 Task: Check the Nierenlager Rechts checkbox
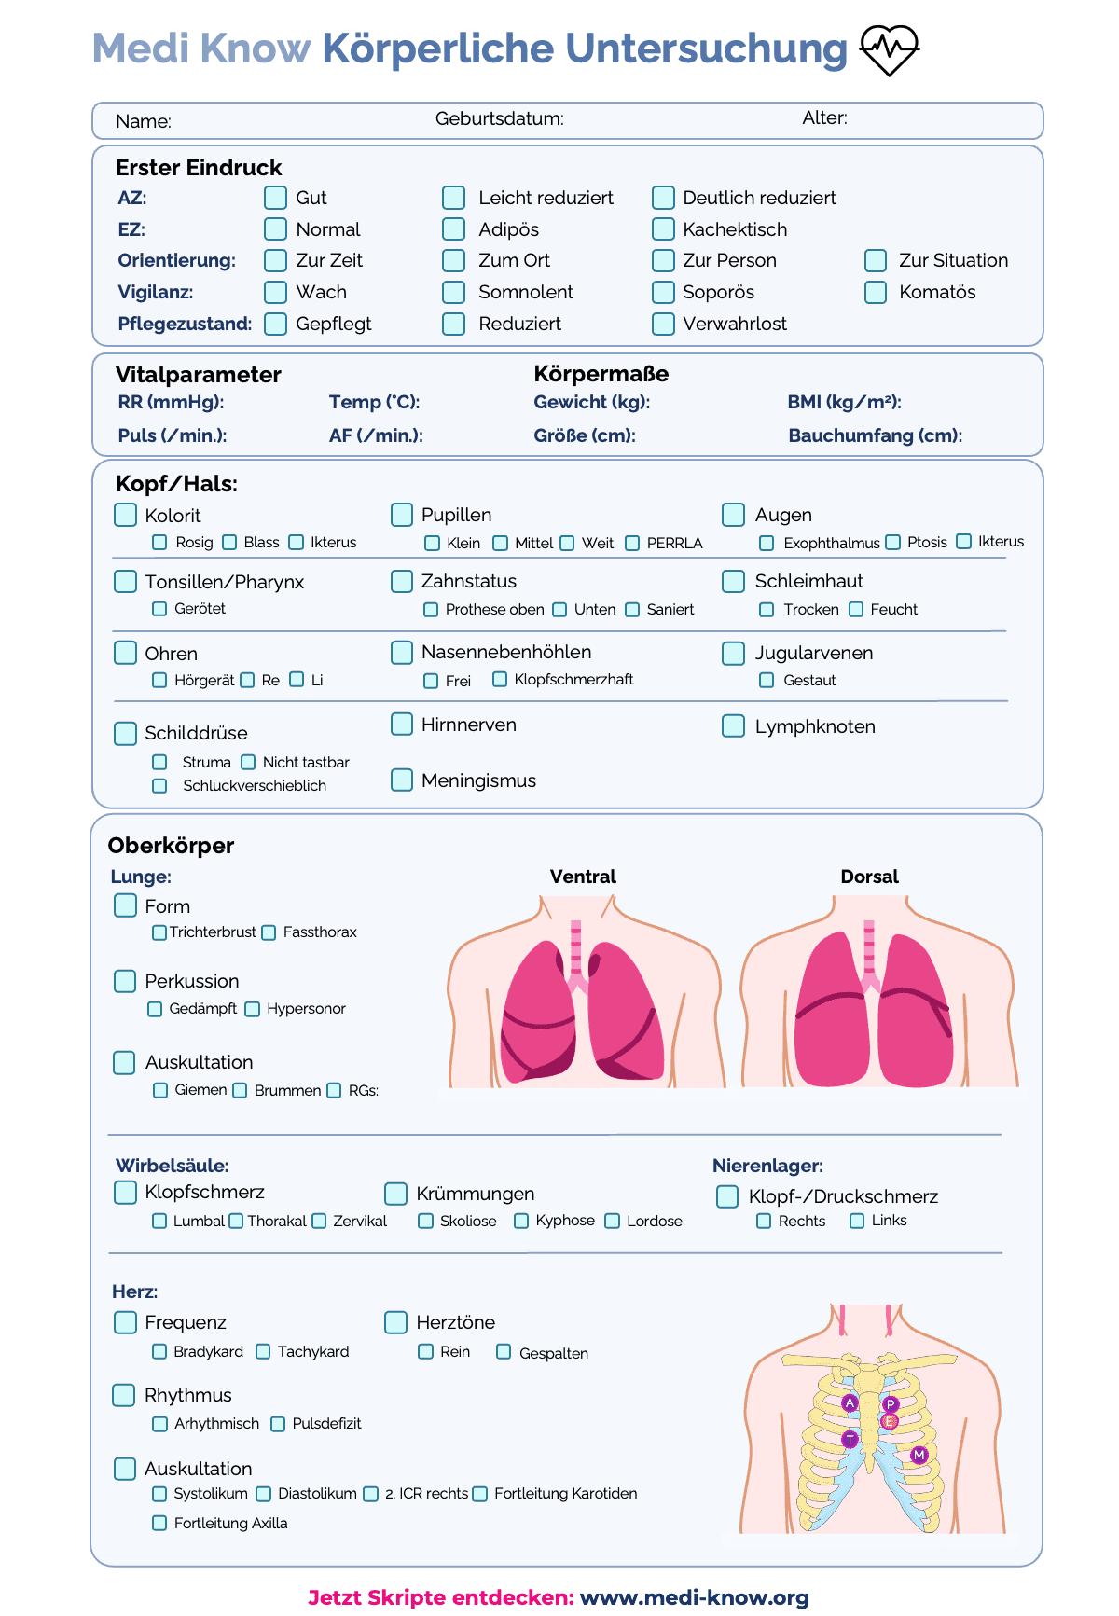(764, 1221)
